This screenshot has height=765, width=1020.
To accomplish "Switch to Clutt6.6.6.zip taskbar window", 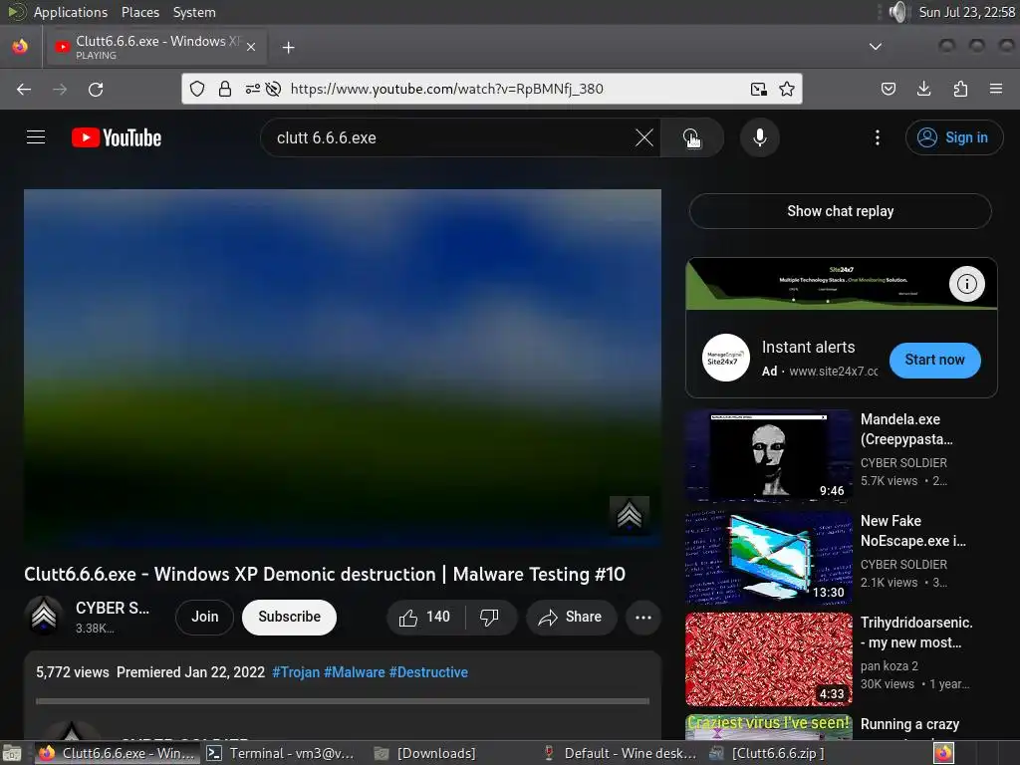I will (768, 753).
